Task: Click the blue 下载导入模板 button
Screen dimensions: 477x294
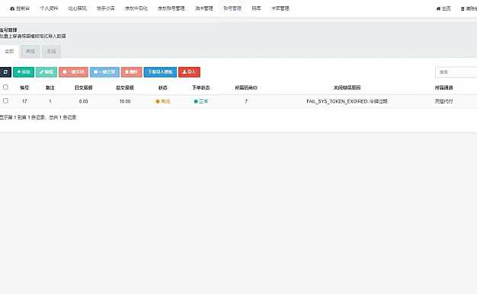Action: coord(160,72)
